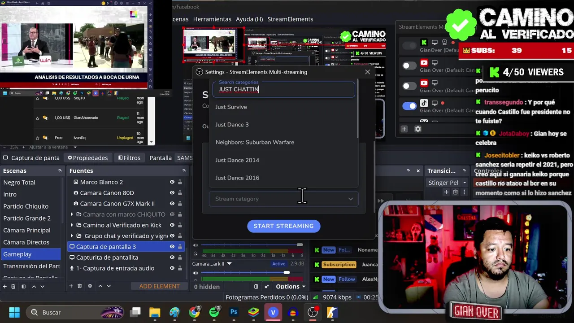
Task: Open Filtros for selected source
Action: tap(129, 158)
